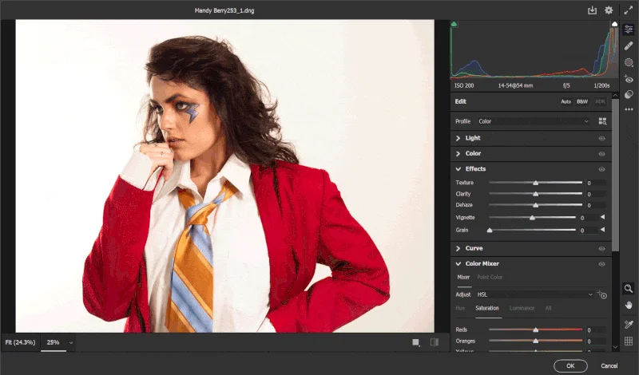This screenshot has width=639, height=375.
Task: Open the Profile Color dropdown
Action: click(533, 121)
